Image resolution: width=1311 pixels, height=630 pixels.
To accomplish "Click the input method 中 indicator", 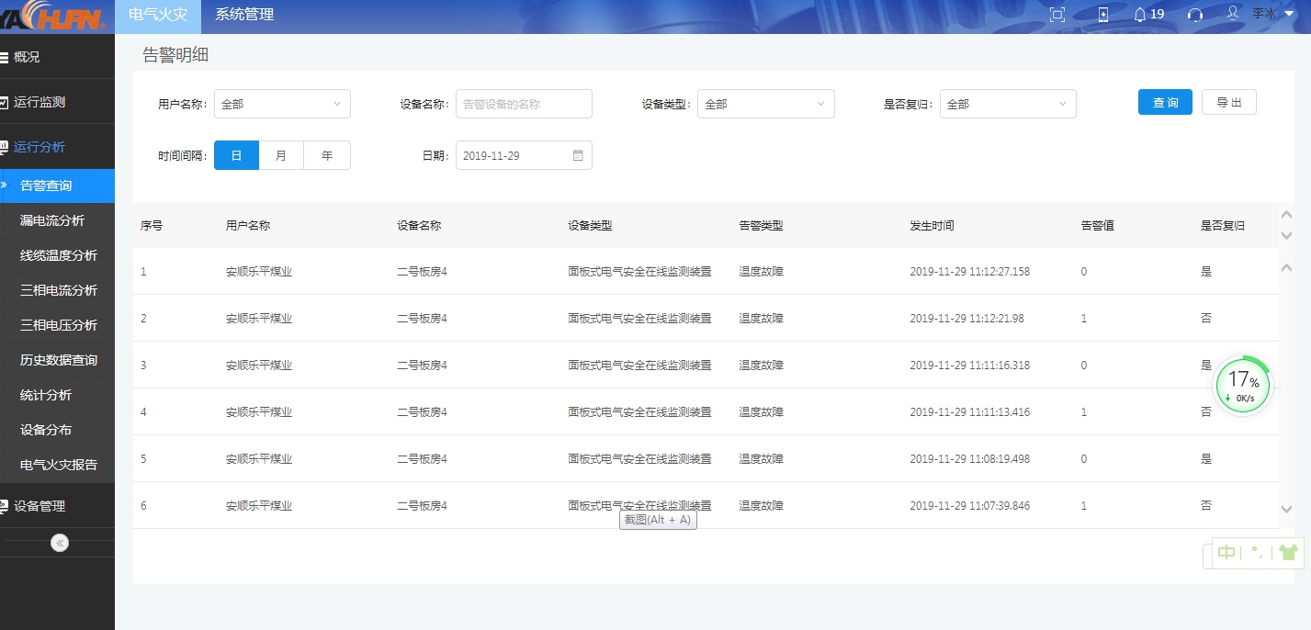I will click(1226, 552).
